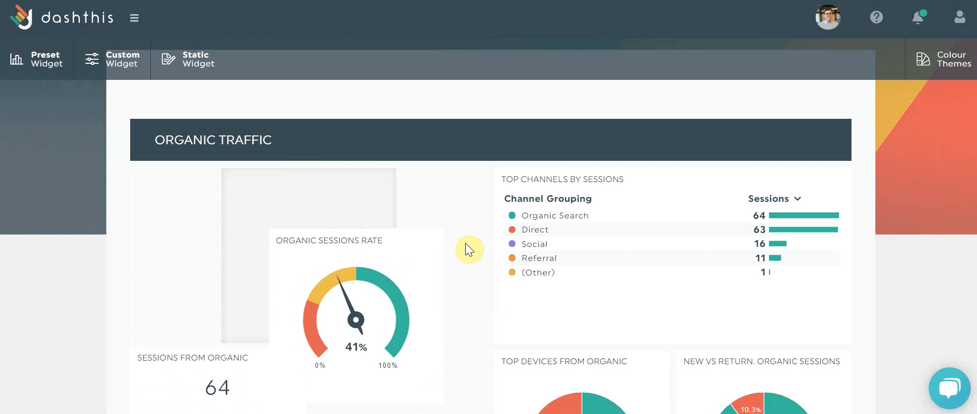
Task: Open the hamburger menu
Action: 134,18
